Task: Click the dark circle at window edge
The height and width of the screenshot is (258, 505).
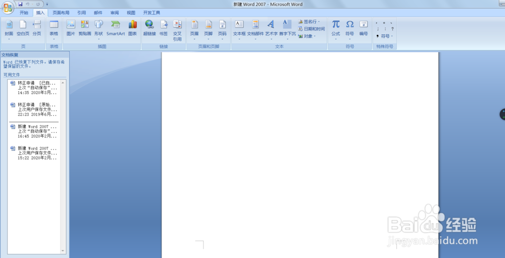Action: (x=502, y=114)
